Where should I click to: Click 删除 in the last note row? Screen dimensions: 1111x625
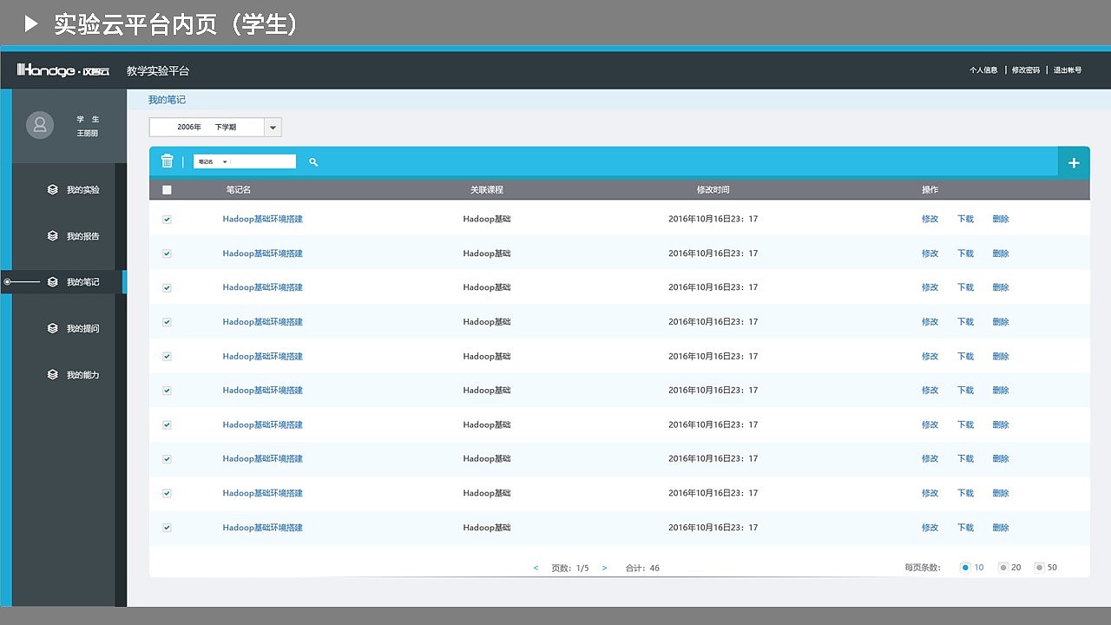click(x=1001, y=528)
